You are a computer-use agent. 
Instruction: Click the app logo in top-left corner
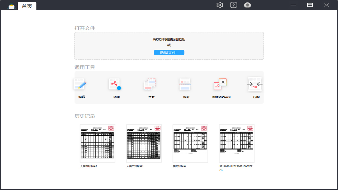click(11, 5)
